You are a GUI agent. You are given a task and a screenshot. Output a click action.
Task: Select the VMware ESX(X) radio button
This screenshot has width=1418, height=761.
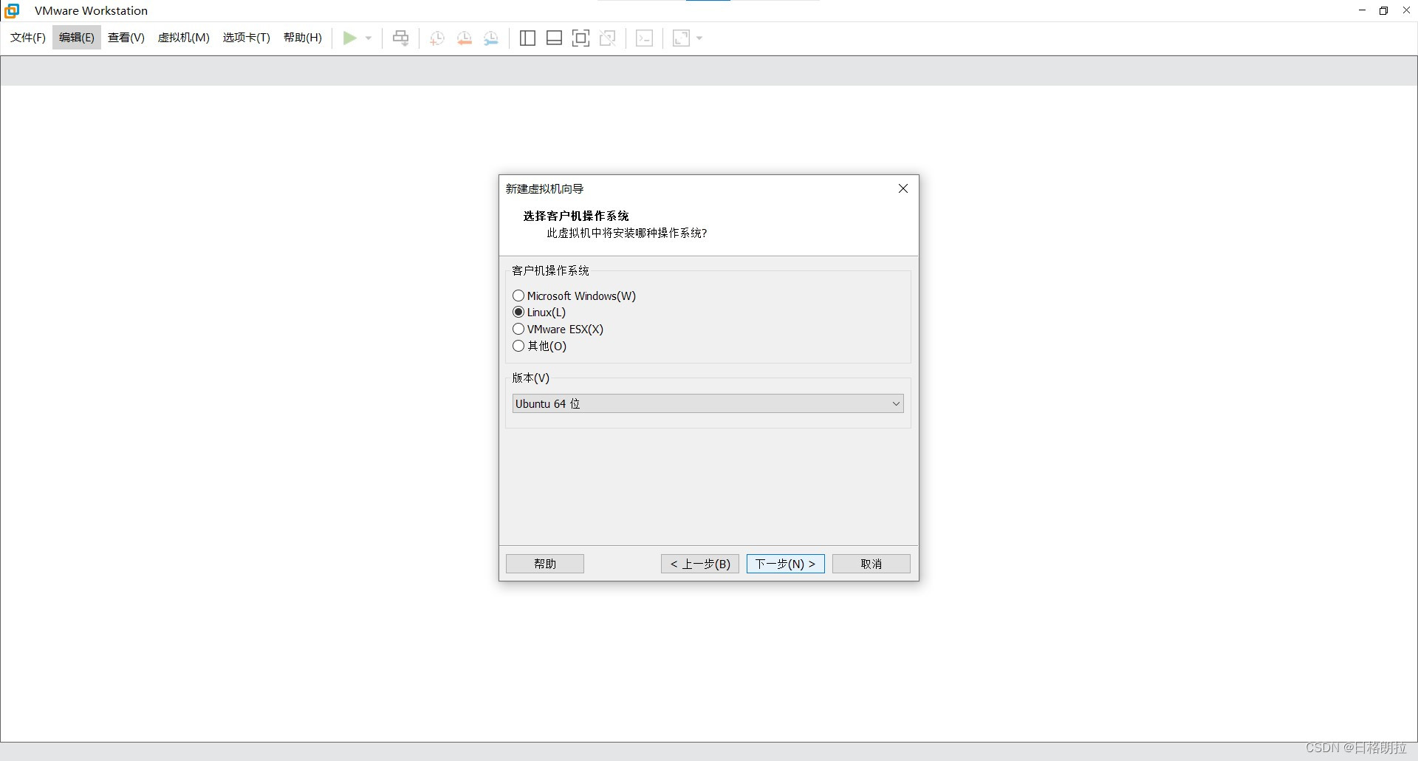pos(518,329)
